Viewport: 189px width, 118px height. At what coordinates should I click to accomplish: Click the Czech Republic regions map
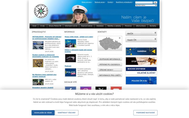[110, 44]
